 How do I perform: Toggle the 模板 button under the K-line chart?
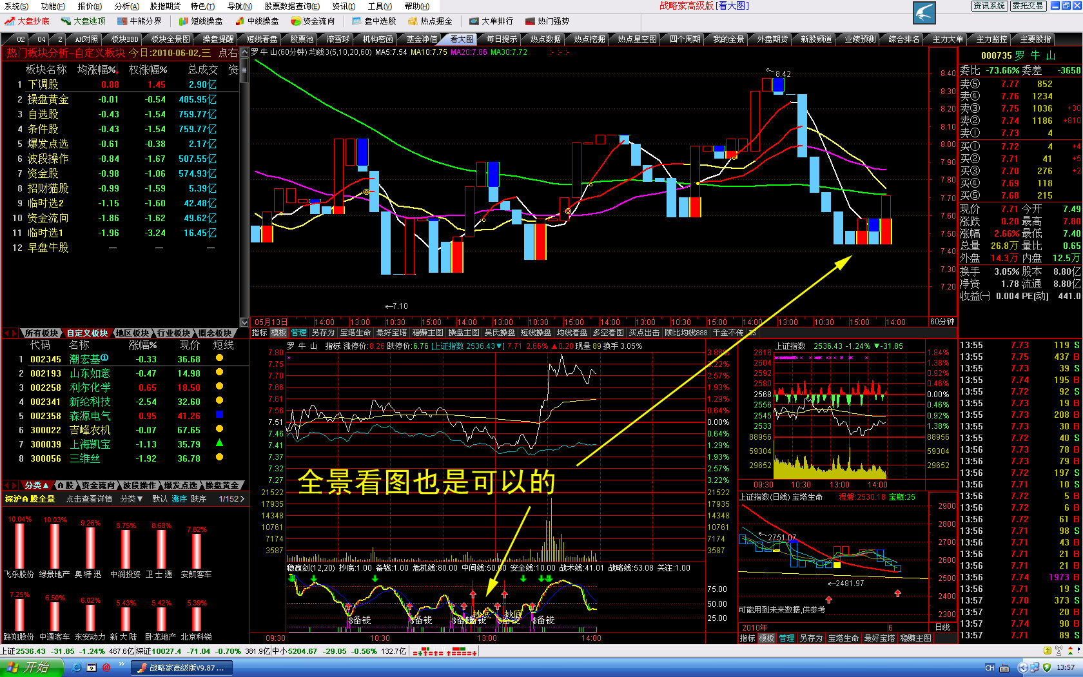coord(279,333)
